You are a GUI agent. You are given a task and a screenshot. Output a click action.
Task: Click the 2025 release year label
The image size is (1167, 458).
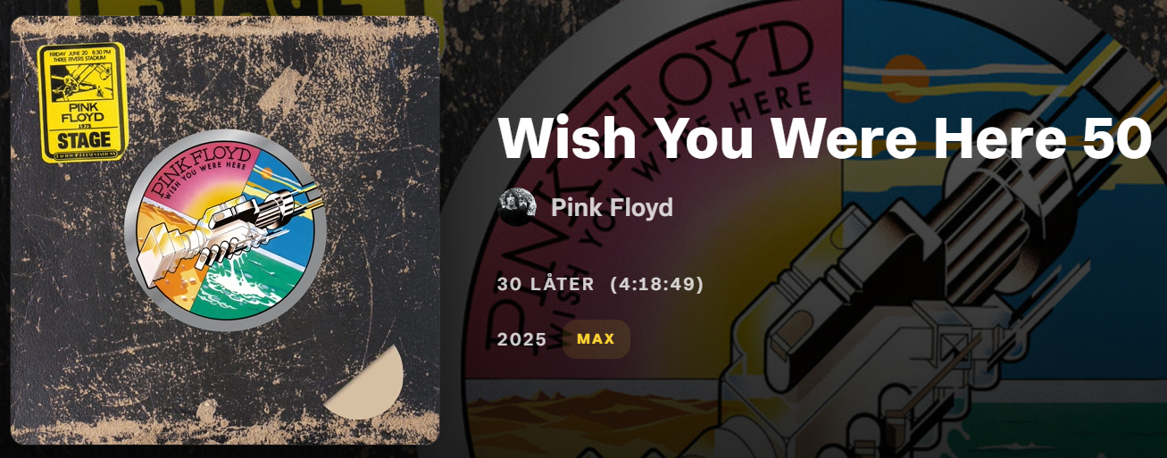pos(522,339)
